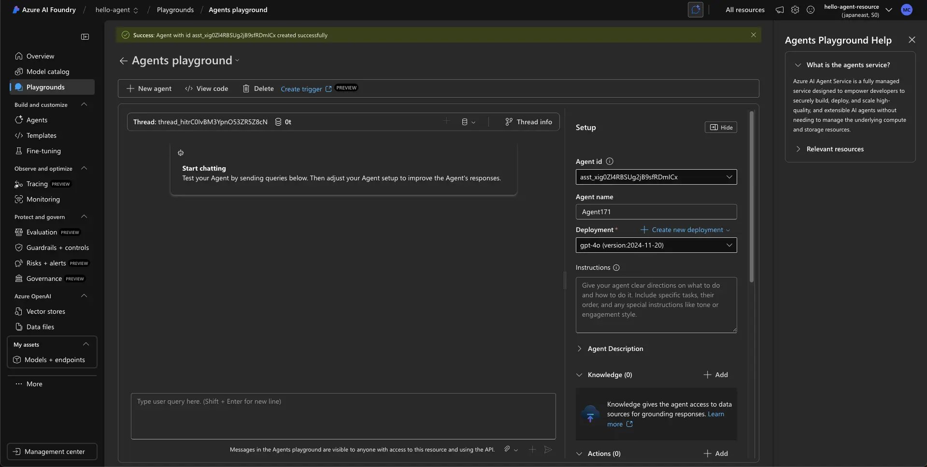Click the new thread plus icon in thread bar

click(446, 121)
